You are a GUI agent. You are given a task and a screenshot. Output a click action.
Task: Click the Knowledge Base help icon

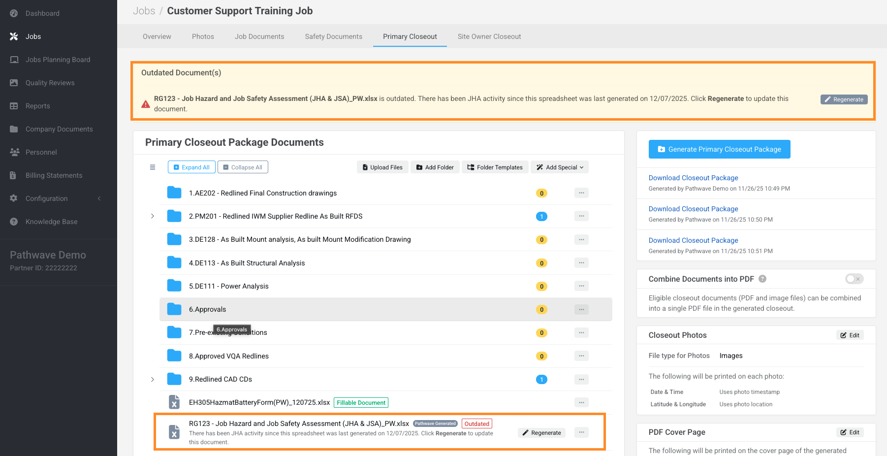(14, 222)
